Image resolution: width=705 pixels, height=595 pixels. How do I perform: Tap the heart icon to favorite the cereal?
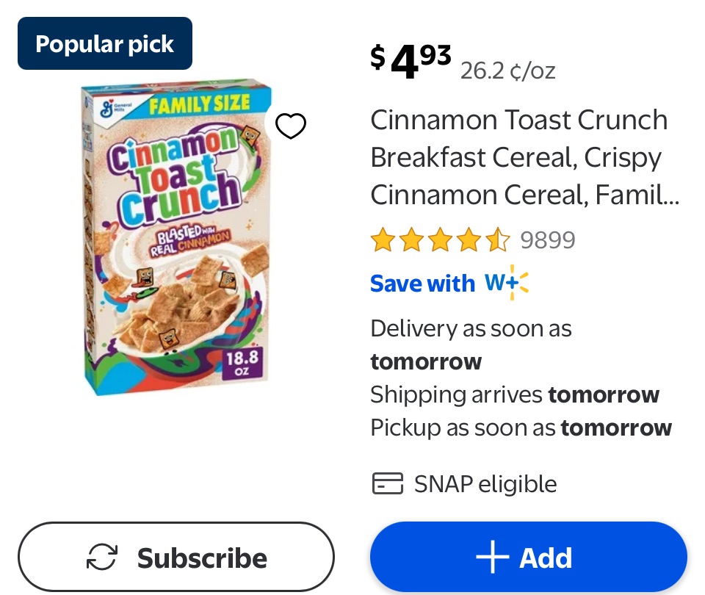[x=290, y=126]
